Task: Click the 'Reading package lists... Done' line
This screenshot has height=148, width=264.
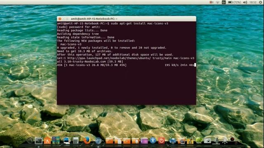Action: coord(82,30)
